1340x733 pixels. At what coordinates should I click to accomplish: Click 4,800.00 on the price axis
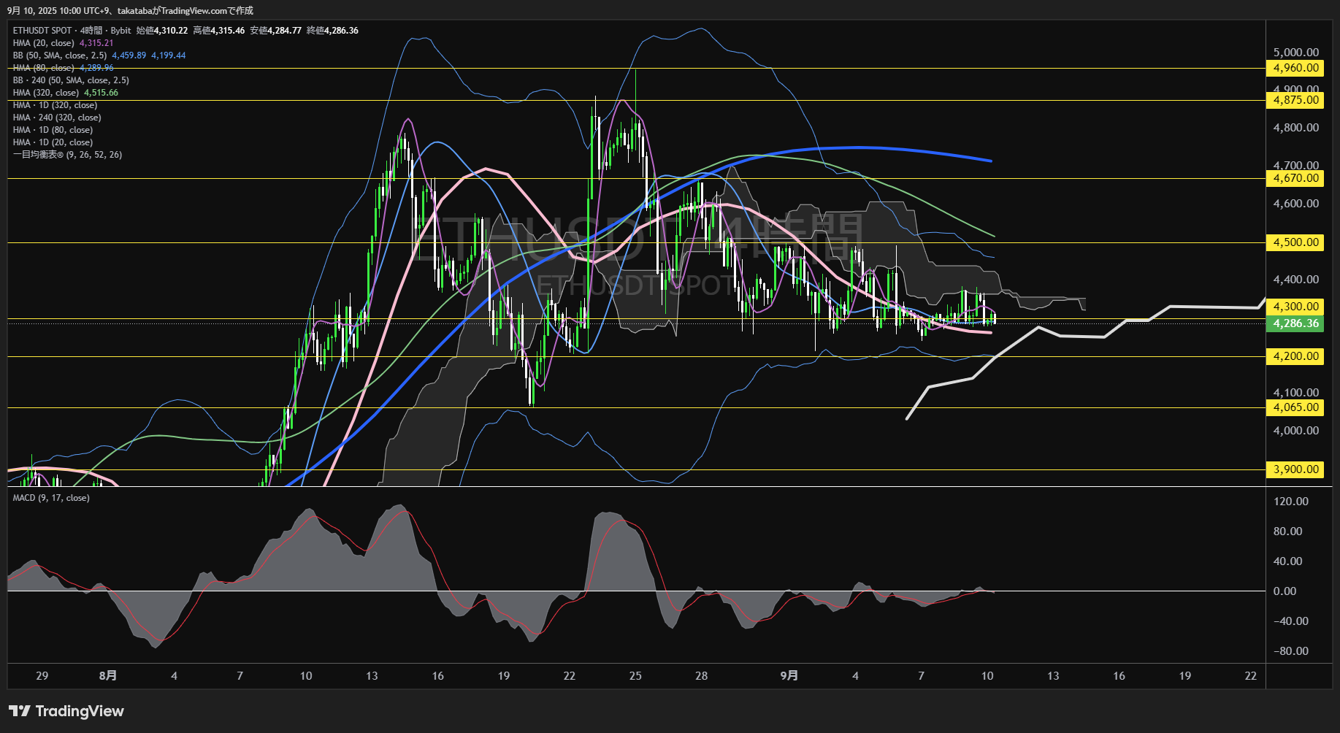[x=1296, y=128]
